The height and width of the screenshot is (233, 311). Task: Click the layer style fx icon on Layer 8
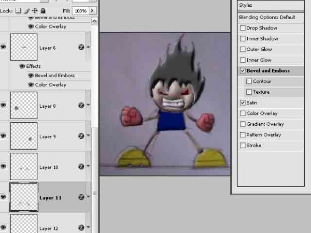coord(81,105)
